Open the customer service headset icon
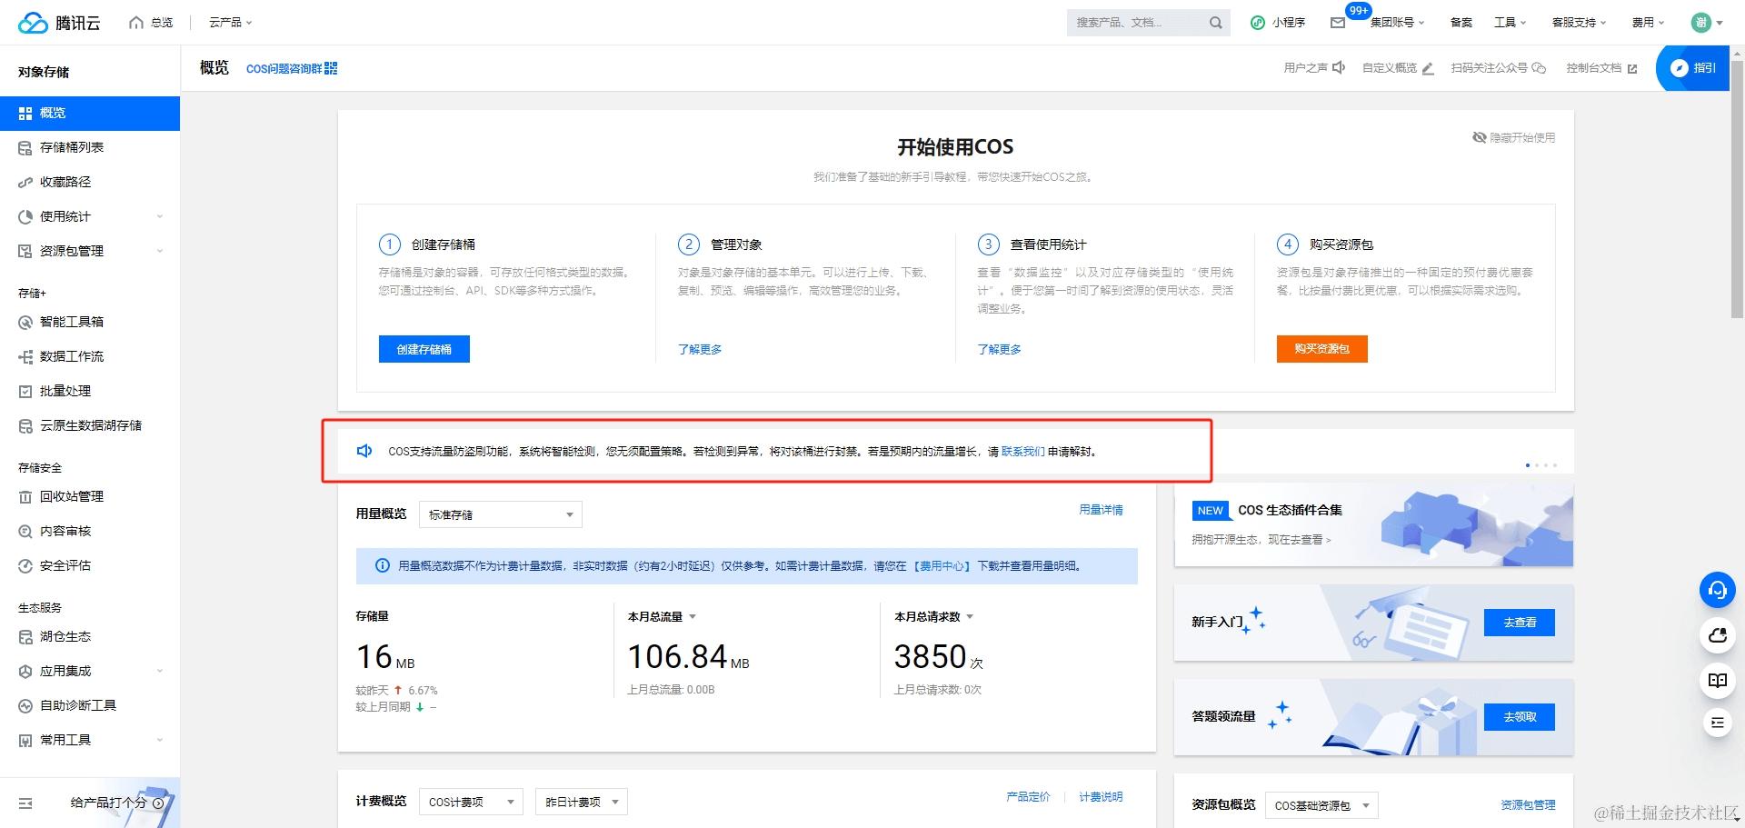 (1718, 591)
